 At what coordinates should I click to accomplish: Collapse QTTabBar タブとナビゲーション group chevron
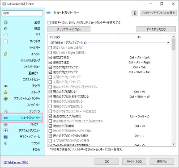(x=168, y=42)
